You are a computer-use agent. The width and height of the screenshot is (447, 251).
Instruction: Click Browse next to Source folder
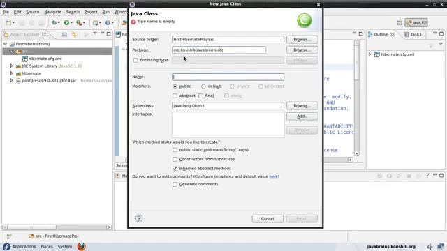pos(302,40)
